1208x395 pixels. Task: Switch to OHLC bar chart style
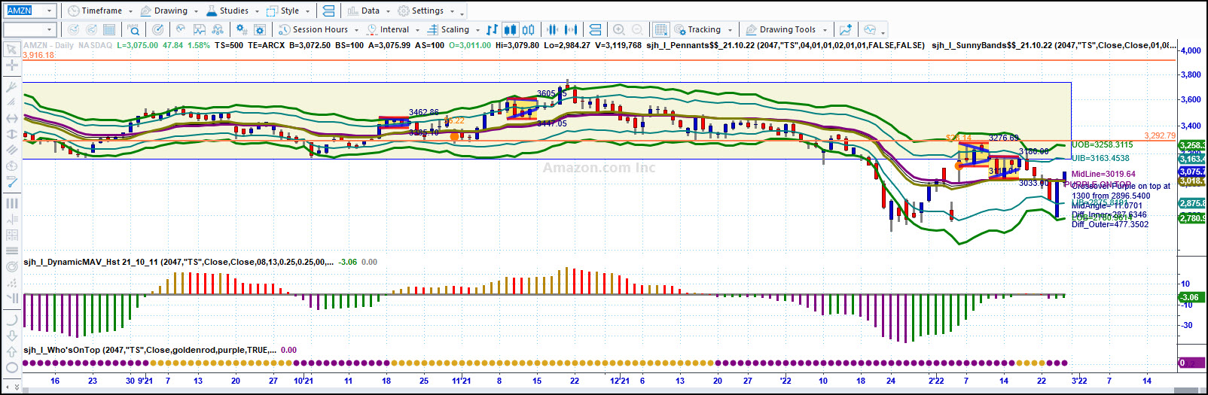coord(492,29)
